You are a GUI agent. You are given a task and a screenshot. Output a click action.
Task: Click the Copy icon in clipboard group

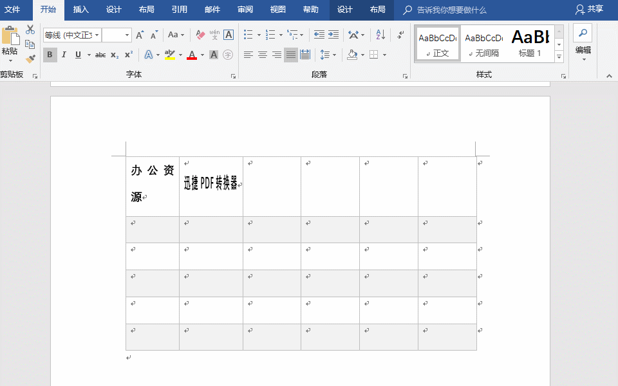[x=30, y=44]
